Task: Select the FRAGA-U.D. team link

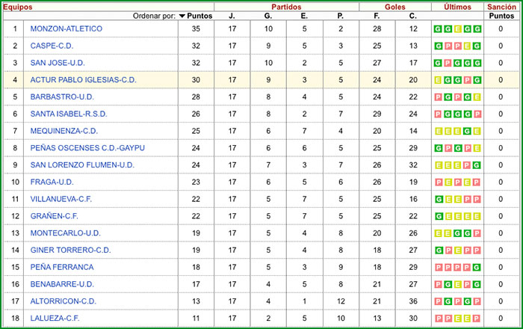Action: pyautogui.click(x=52, y=182)
